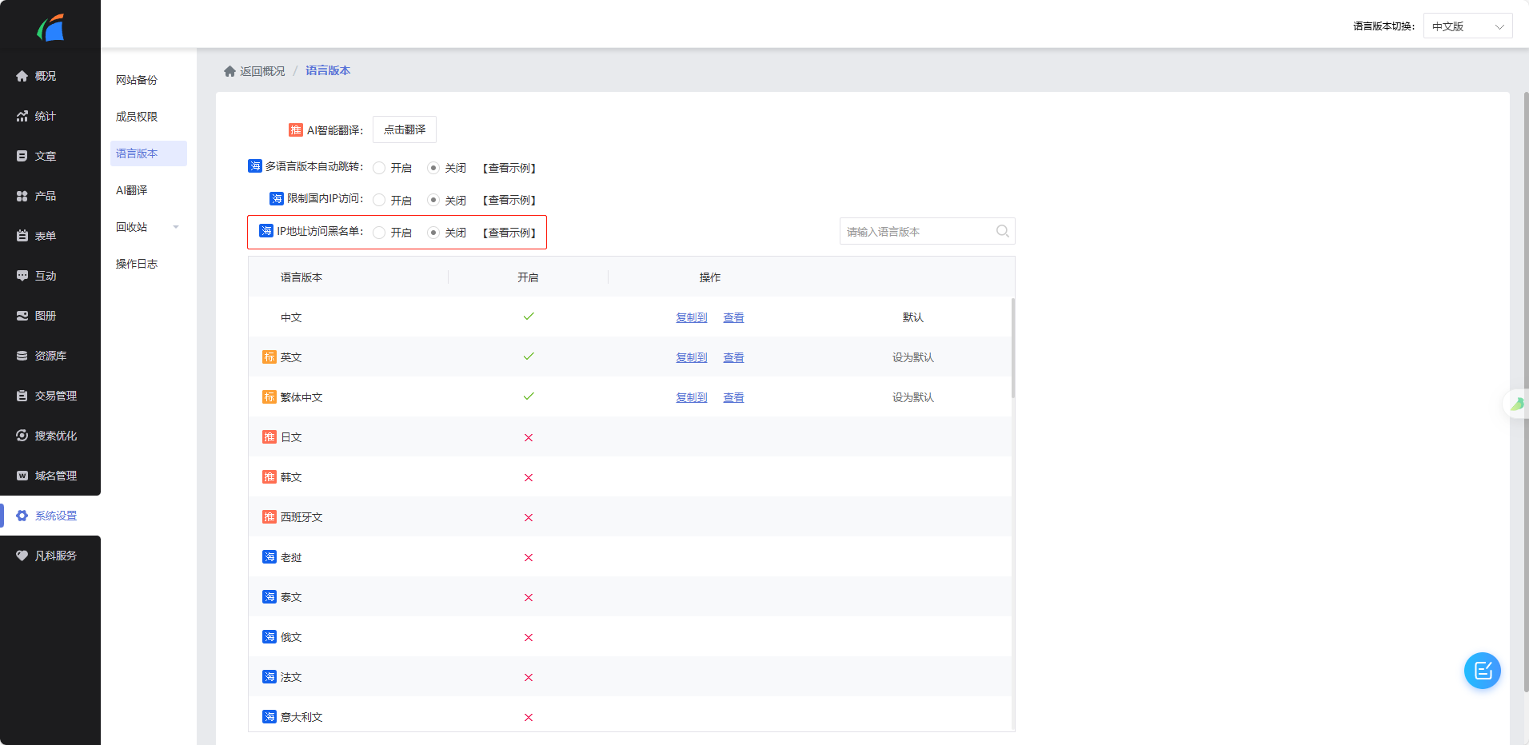Click the home icon beside 概况
Screen dimensions: 1529x745
[22, 76]
